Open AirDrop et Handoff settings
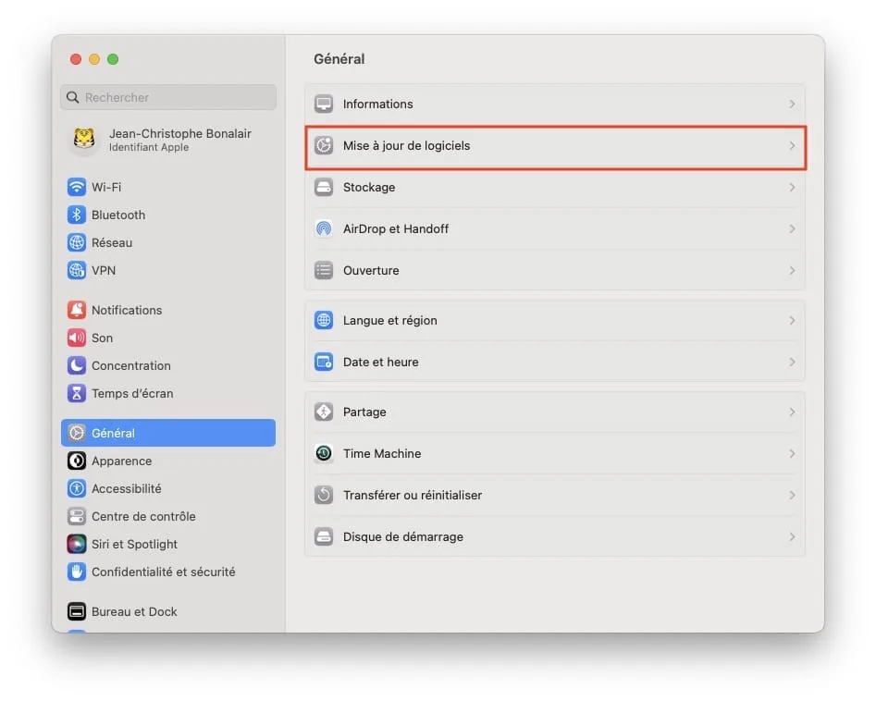Viewport: 876px width, 701px height. (x=555, y=228)
